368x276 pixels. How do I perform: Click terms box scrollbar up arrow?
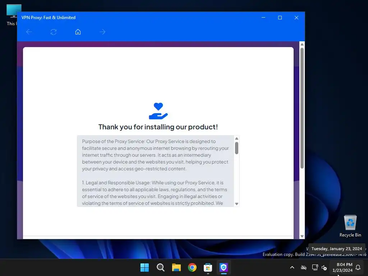pos(236,138)
